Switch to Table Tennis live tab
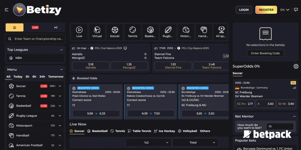This screenshot has height=150, width=301. point(140,131)
